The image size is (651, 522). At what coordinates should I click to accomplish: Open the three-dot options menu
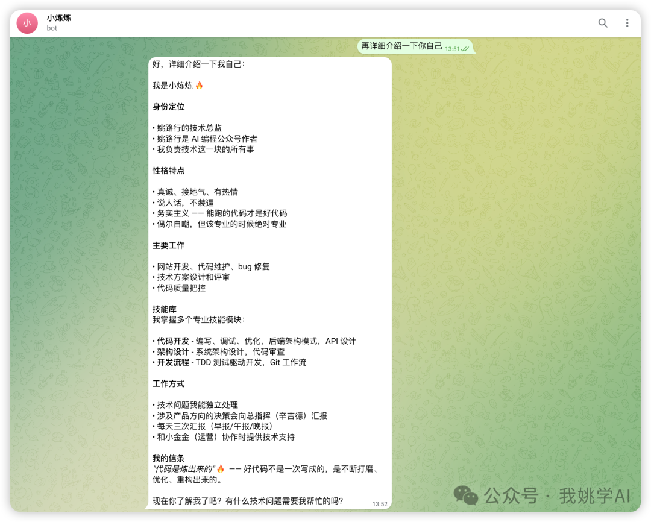[627, 22]
